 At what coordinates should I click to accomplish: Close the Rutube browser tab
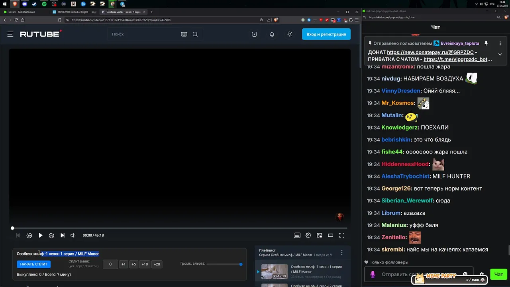144,12
